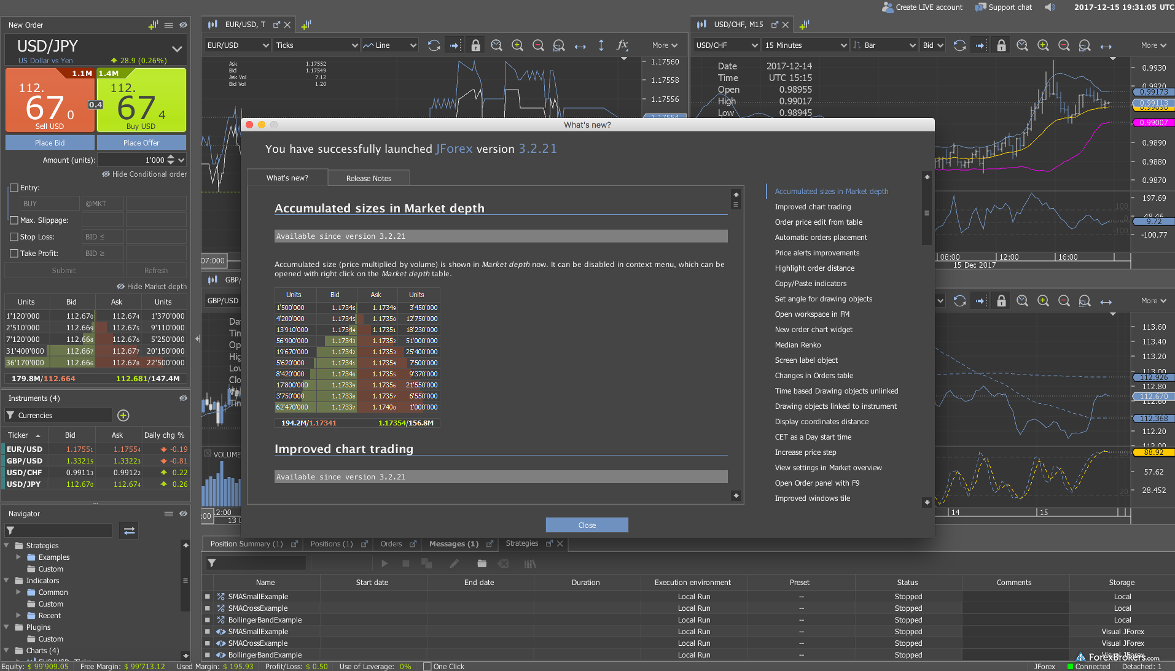
Task: Click Sell USD price tile
Action: click(x=50, y=99)
